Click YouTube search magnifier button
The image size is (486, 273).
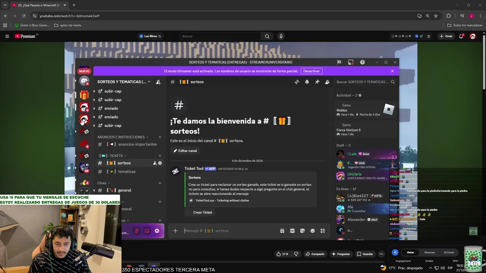[x=267, y=36]
